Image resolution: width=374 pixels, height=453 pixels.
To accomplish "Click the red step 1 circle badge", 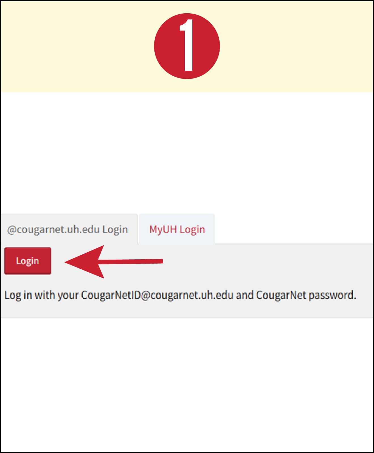I will [187, 46].
